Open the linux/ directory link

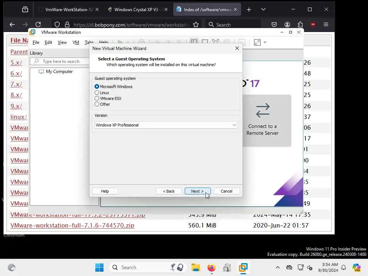(x=19, y=117)
